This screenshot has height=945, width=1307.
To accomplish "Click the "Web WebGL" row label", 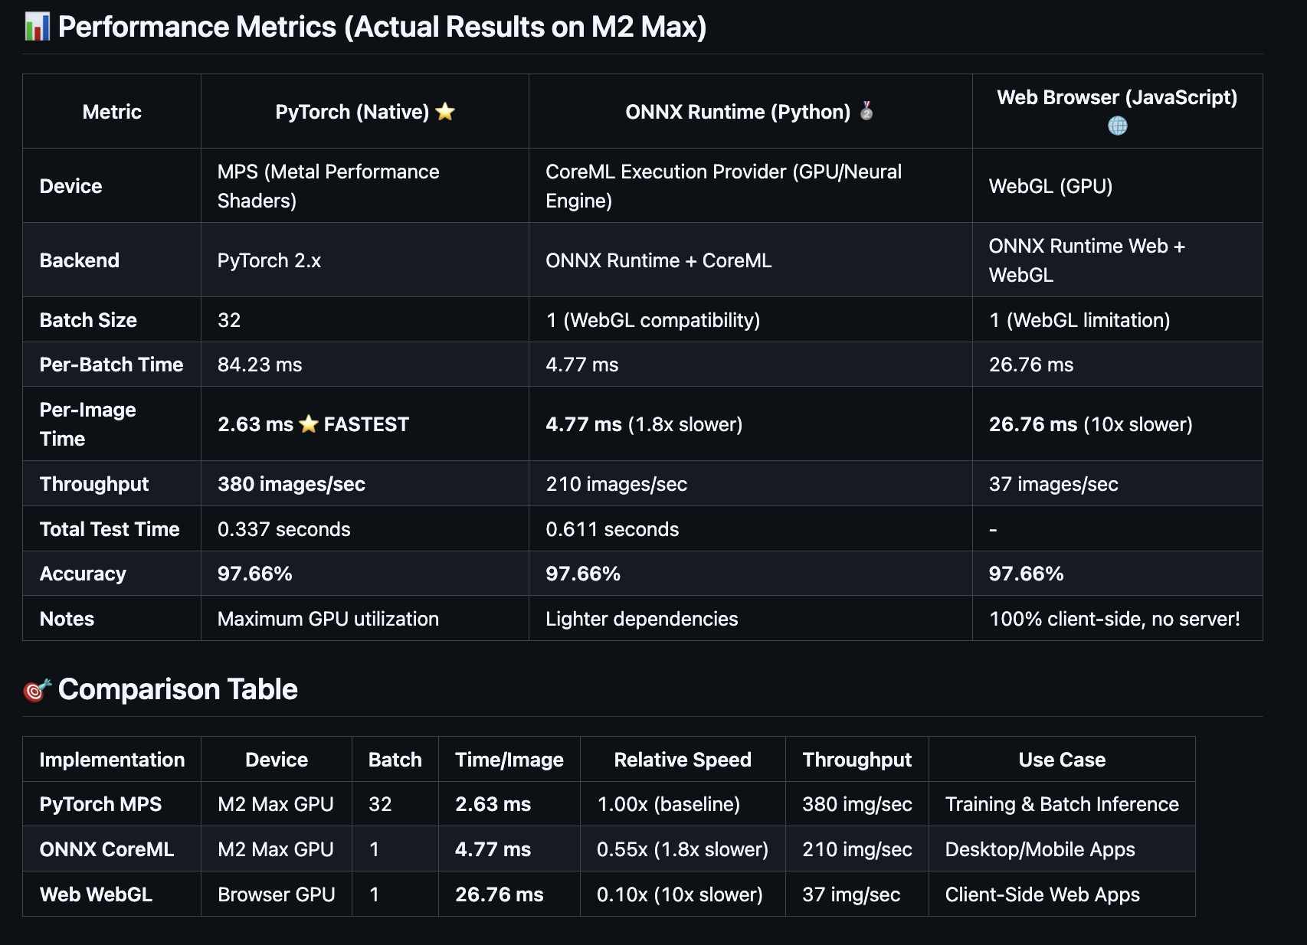I will click(x=96, y=894).
